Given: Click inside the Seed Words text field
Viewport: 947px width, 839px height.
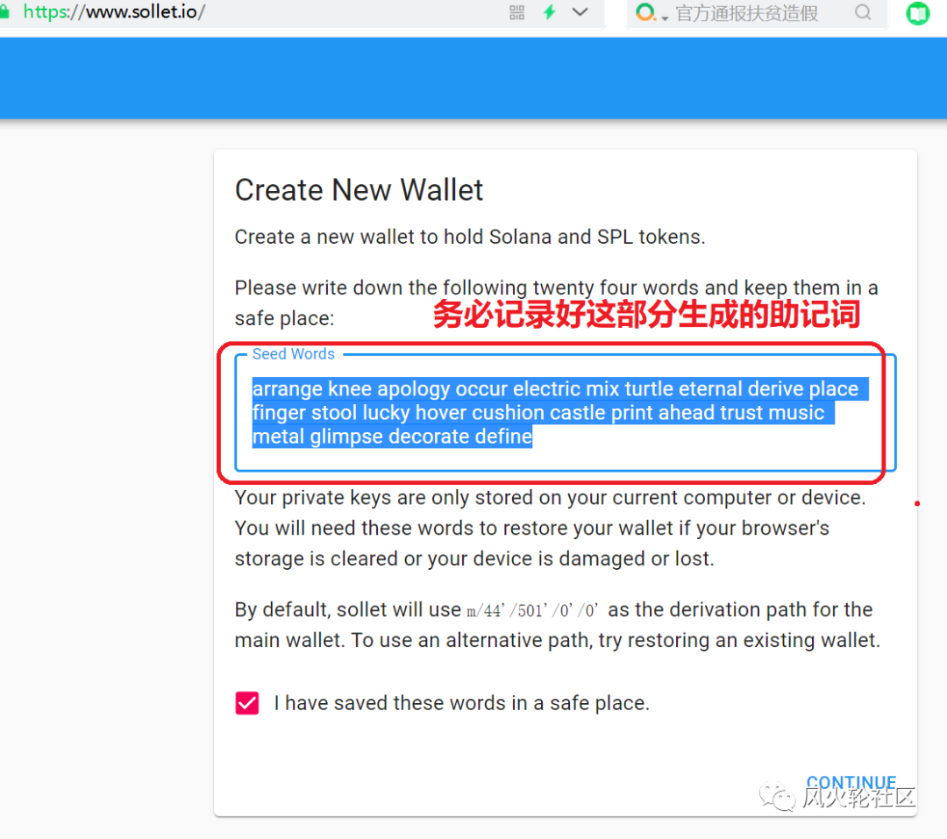Looking at the screenshot, I should [x=566, y=413].
